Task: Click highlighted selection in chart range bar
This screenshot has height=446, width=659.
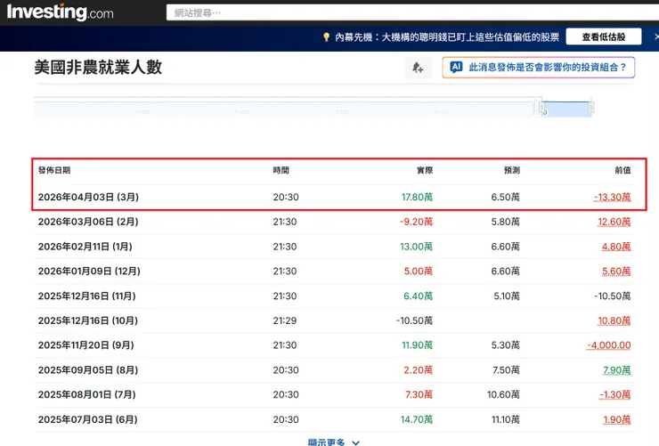Action: (x=565, y=109)
